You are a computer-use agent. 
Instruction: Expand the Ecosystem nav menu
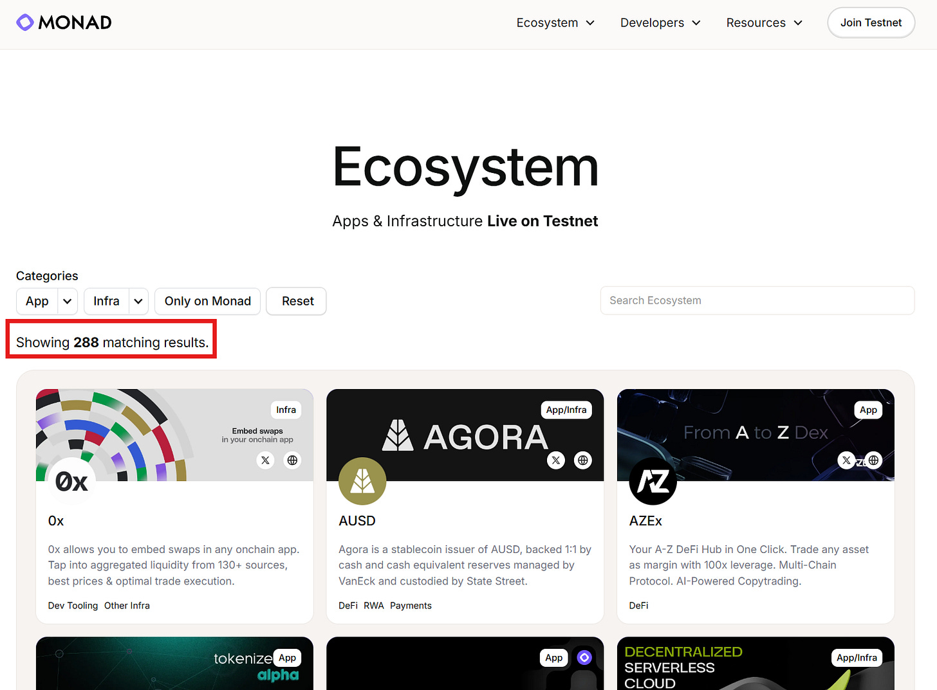(555, 23)
